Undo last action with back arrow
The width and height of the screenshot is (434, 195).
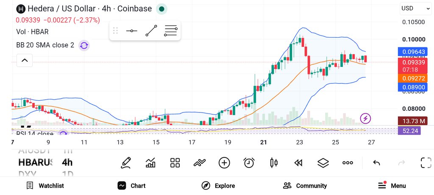(x=376, y=163)
